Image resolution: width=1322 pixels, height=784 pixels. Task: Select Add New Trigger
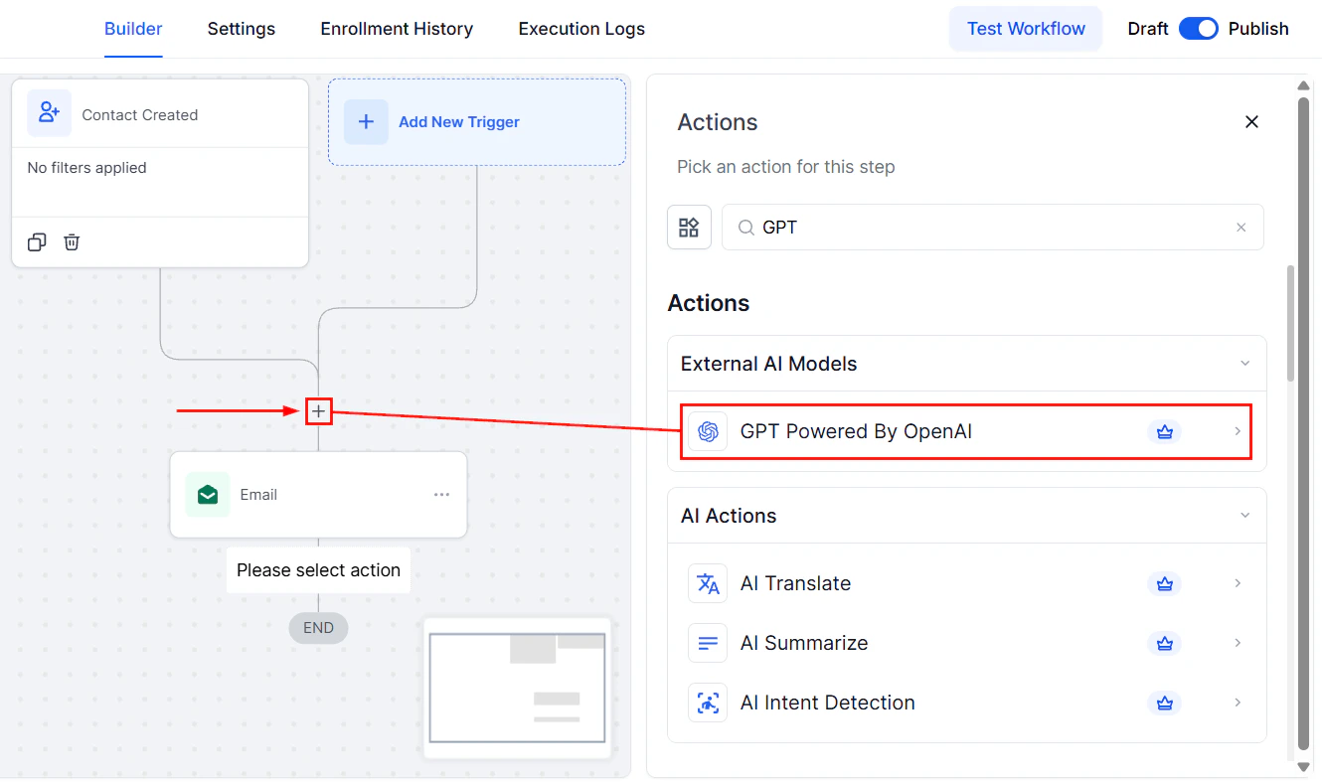pyautogui.click(x=458, y=121)
